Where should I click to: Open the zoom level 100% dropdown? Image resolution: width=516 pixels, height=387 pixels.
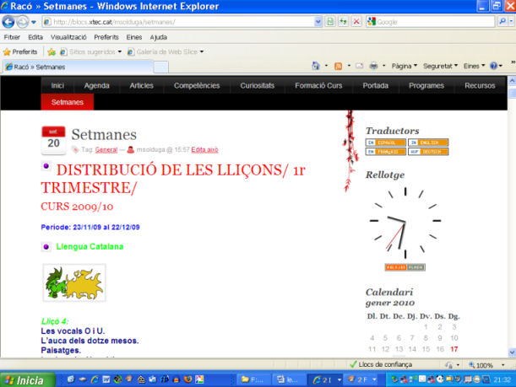pos(488,365)
